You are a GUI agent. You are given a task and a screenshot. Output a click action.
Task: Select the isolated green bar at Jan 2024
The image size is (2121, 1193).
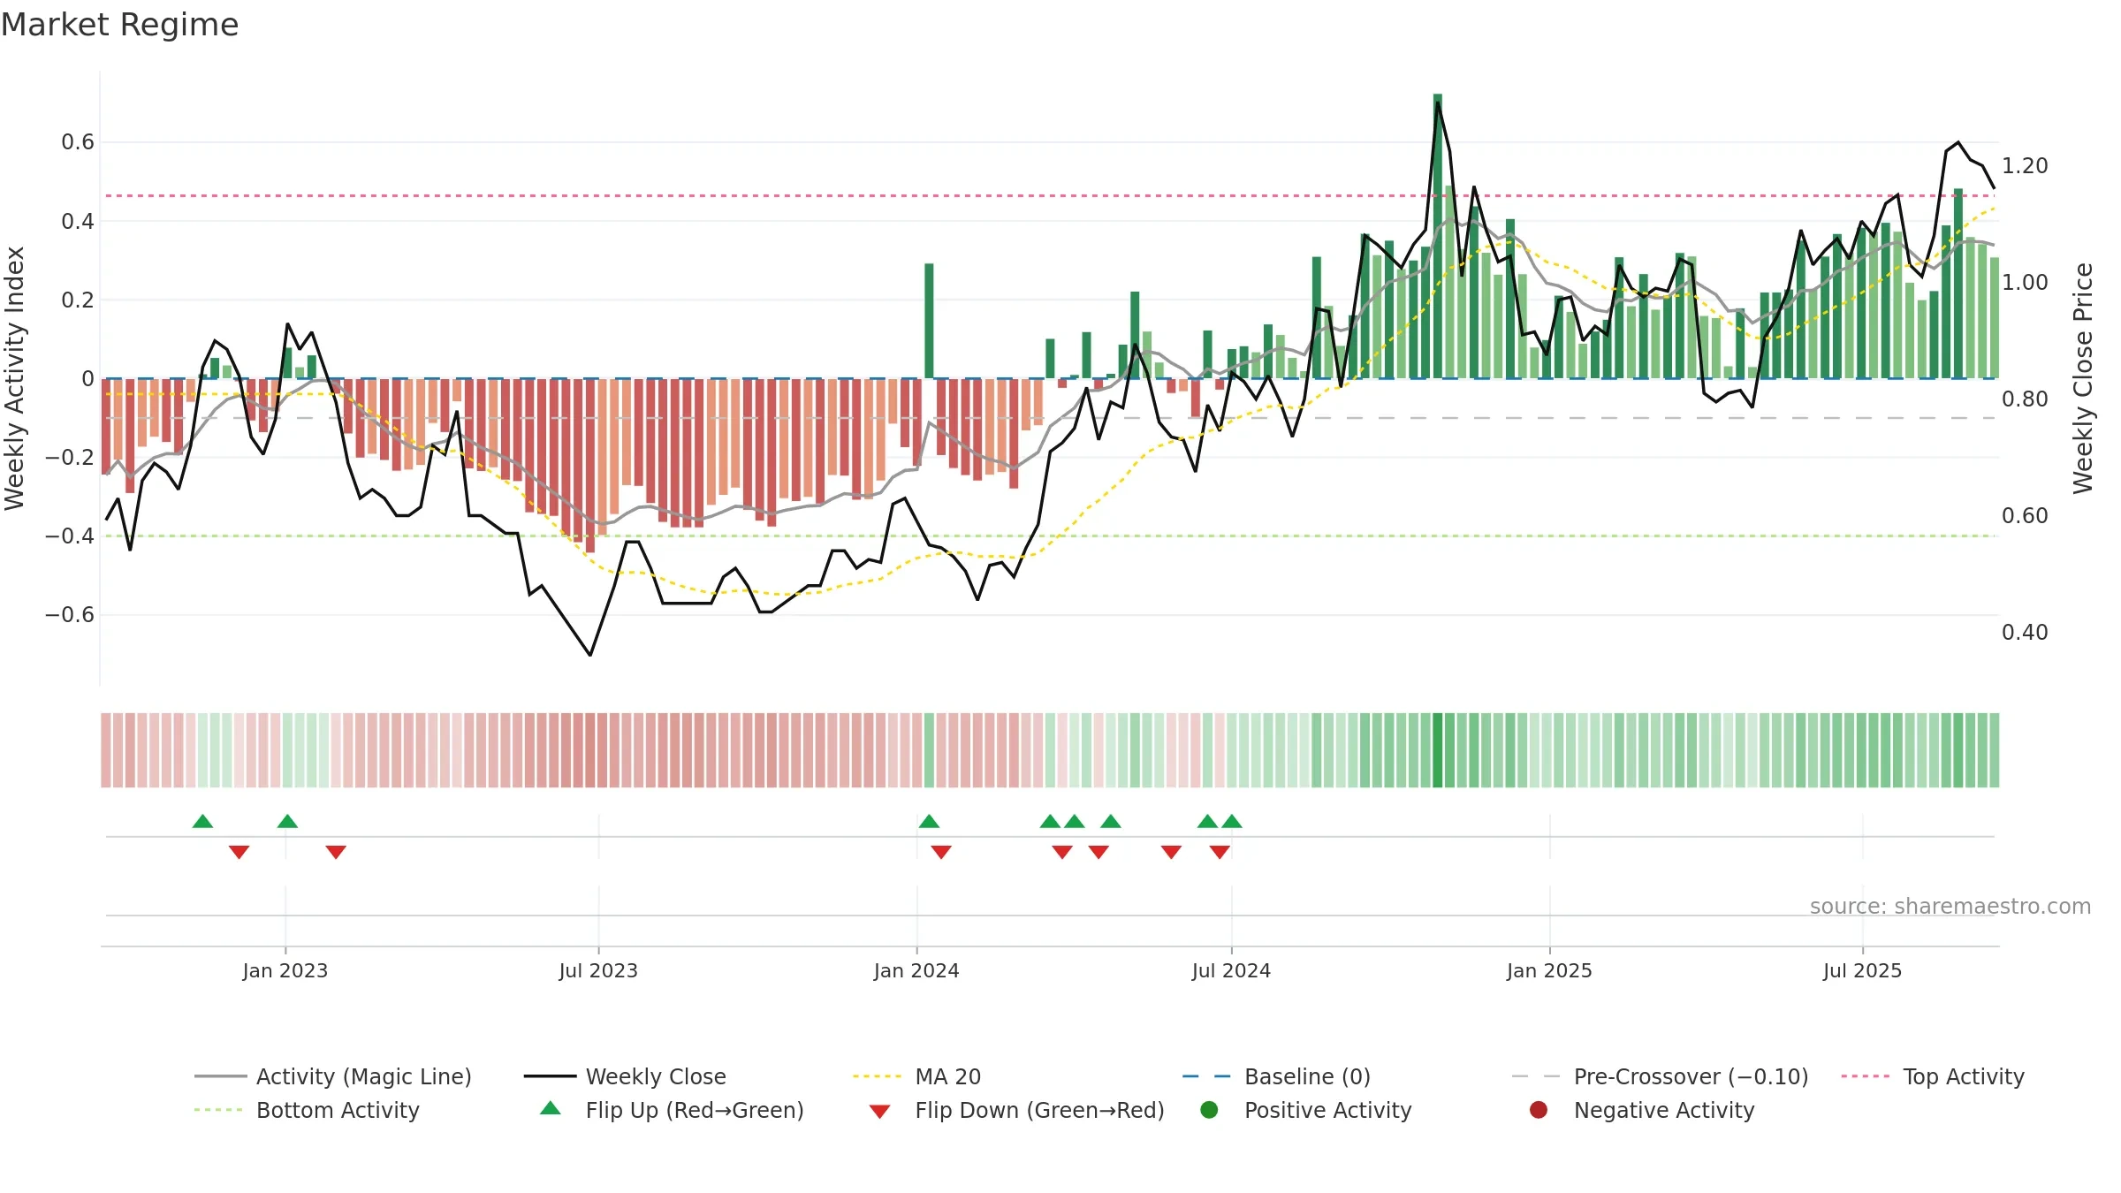pyautogui.click(x=929, y=321)
